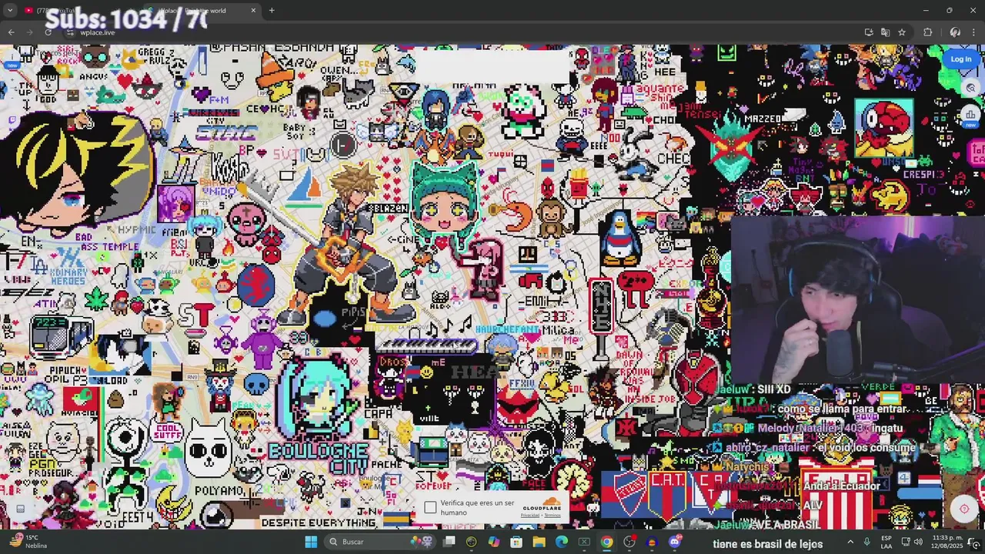Screen dimensions: 985x554
Task: Open the weather widget showing 15°C Neblina
Action: tap(28, 542)
